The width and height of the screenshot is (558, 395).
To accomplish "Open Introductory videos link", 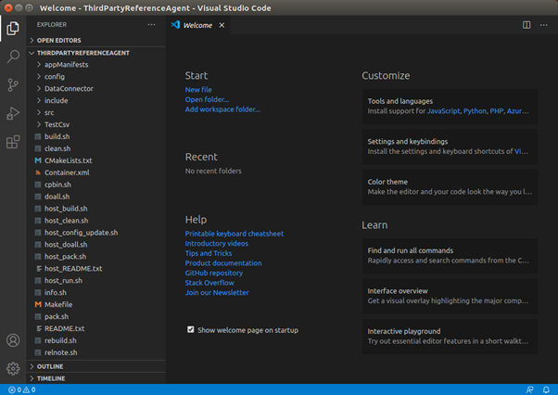I will [x=216, y=244].
